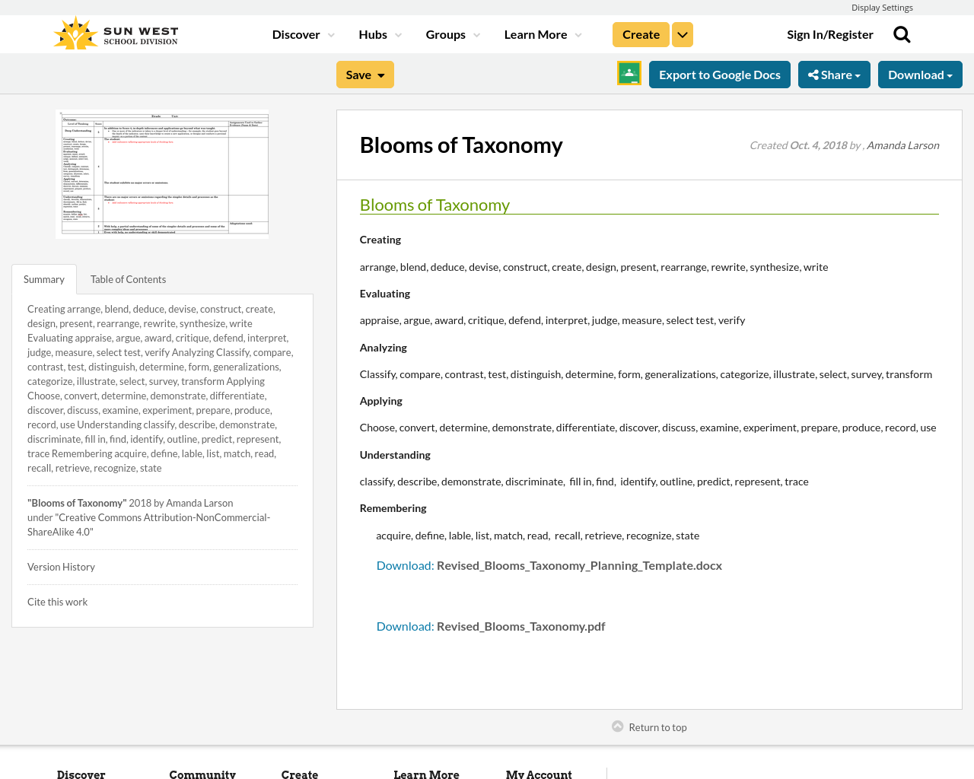Viewport: 974px width, 779px height.
Task: Open Export to Google Docs
Action: click(x=719, y=74)
